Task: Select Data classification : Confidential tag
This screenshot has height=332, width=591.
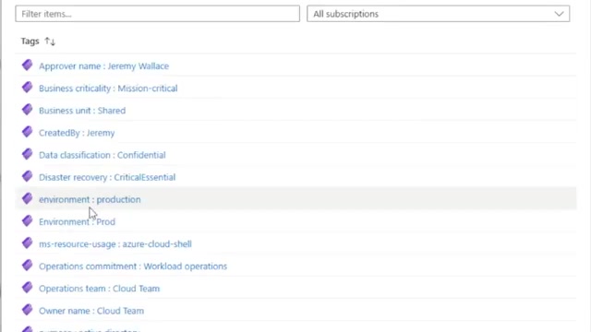Action: [103, 155]
